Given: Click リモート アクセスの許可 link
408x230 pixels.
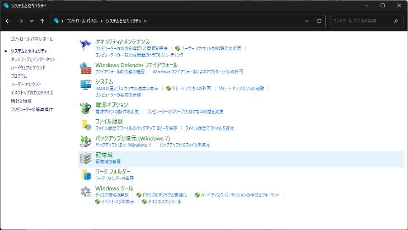Looking at the screenshot, I should click(191, 88).
